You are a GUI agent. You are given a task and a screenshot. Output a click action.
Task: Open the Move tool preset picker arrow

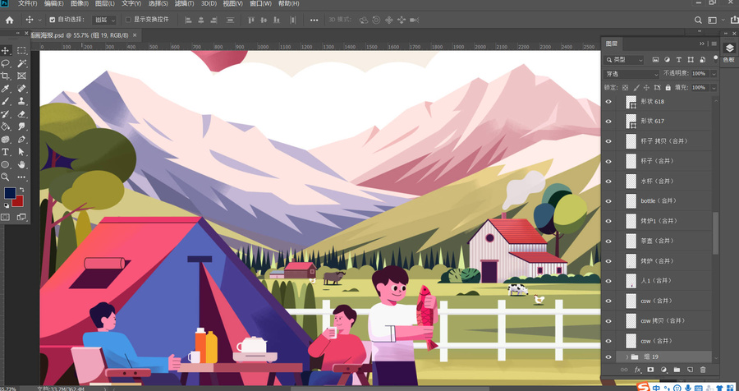pyautogui.click(x=40, y=20)
